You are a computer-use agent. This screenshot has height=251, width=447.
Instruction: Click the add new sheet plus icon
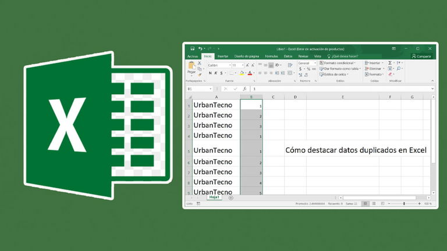pyautogui.click(x=231, y=198)
